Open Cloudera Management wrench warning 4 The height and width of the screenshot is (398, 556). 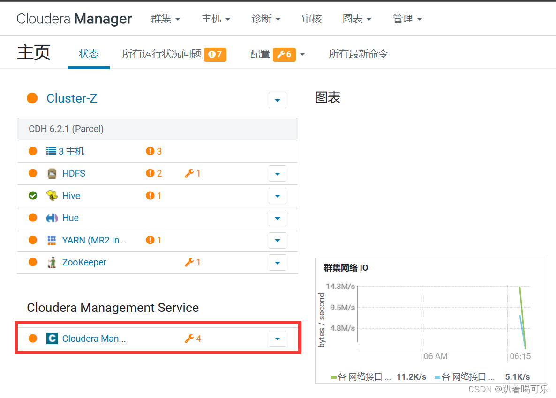click(193, 339)
